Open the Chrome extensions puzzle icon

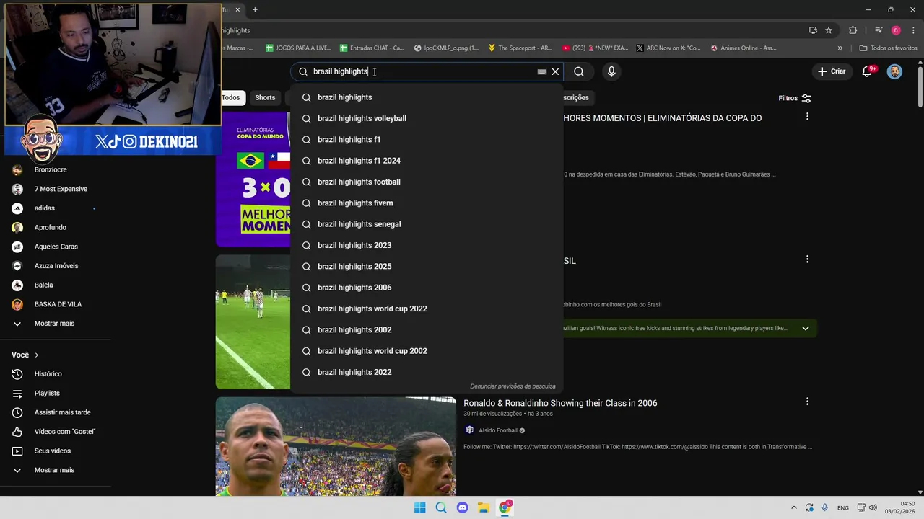(x=853, y=30)
